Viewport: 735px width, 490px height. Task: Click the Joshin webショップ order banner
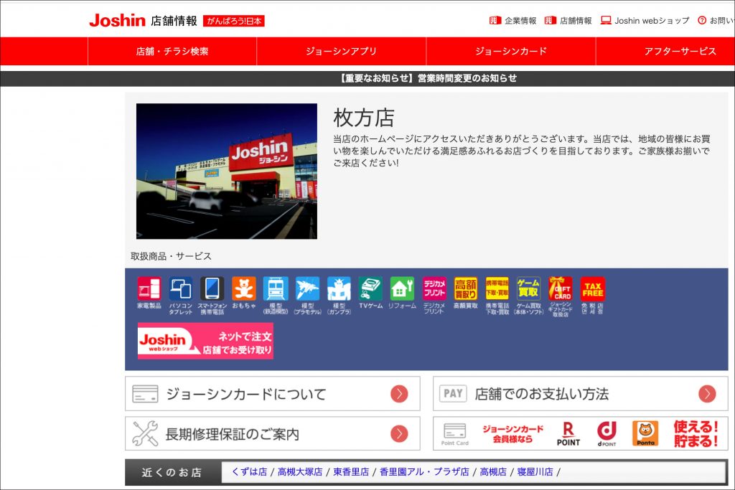pos(205,341)
